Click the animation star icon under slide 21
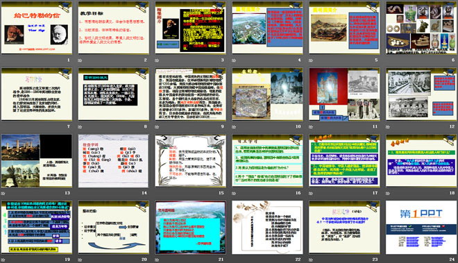Image resolution: width=458 pixels, height=263 pixels. pyautogui.click(x=157, y=260)
